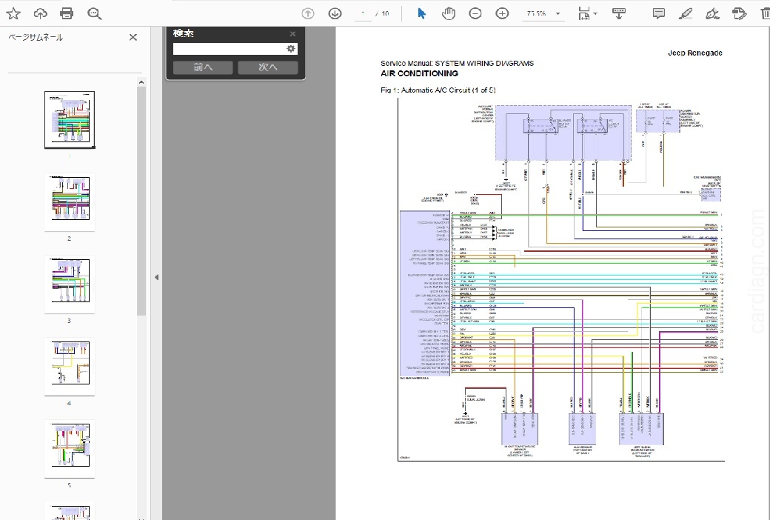Image resolution: width=770 pixels, height=520 pixels.
Task: Click the search text field
Action: [x=229, y=49]
